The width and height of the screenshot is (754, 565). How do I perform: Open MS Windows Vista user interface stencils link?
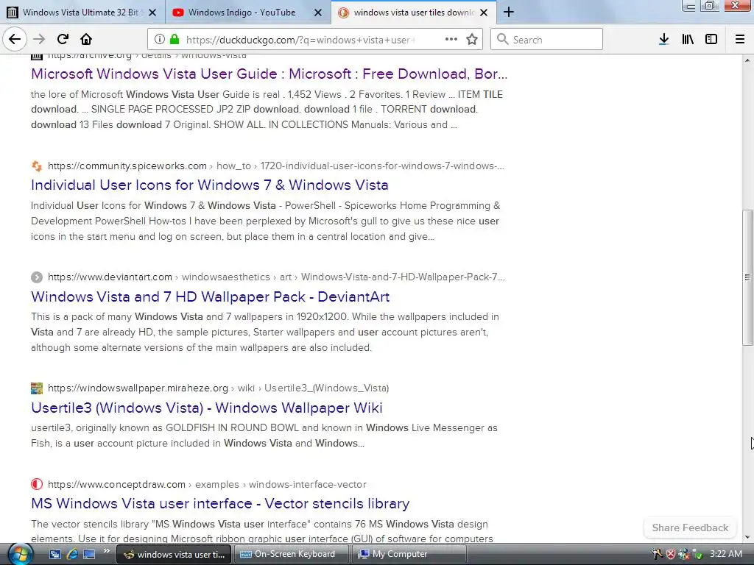[x=220, y=503]
